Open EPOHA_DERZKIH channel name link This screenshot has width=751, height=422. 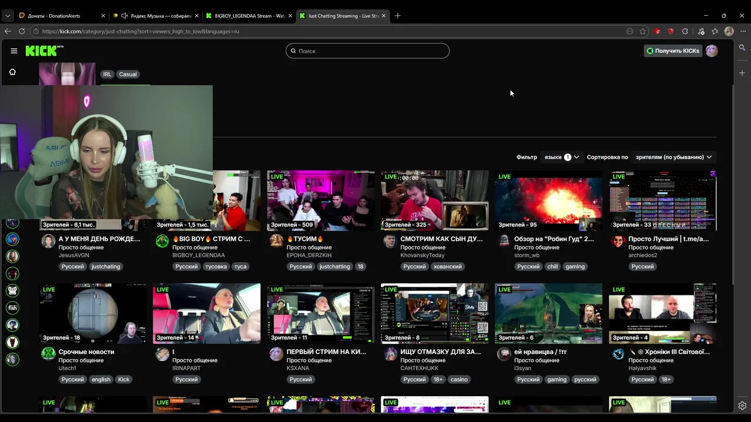pos(309,256)
